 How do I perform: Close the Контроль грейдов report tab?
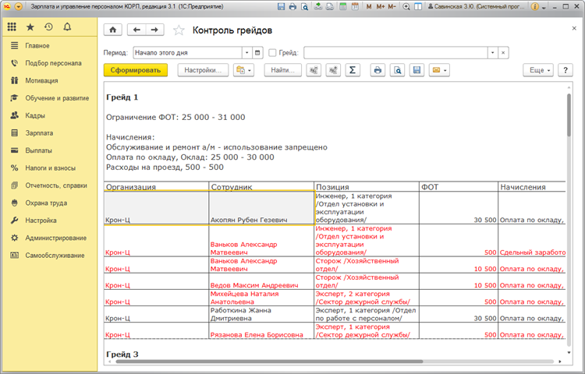pos(574,28)
